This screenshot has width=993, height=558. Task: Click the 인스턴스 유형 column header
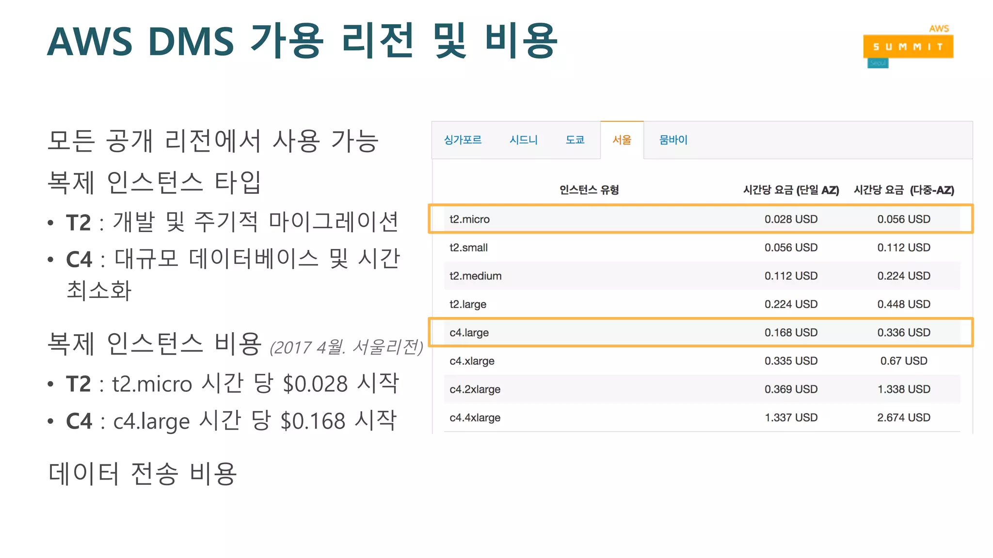click(x=589, y=190)
